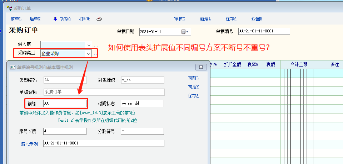Click the 采购订单 window title icon
Image resolution: width=343 pixels, height=164 pixels.
point(9,7)
